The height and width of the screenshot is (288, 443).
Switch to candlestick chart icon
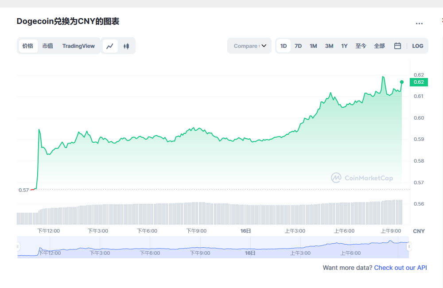[x=126, y=46]
